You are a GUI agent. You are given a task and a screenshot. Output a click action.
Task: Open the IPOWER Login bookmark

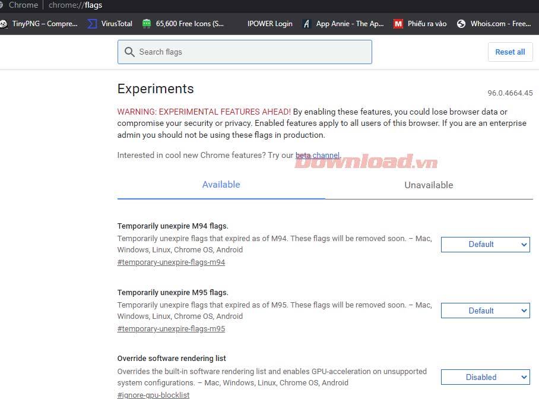pyautogui.click(x=270, y=24)
